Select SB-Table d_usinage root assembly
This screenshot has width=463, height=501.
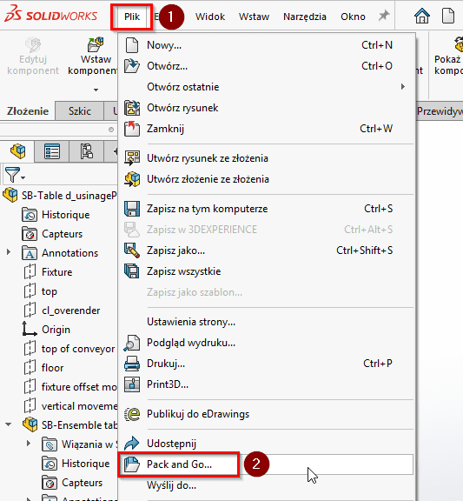pyautogui.click(x=61, y=196)
